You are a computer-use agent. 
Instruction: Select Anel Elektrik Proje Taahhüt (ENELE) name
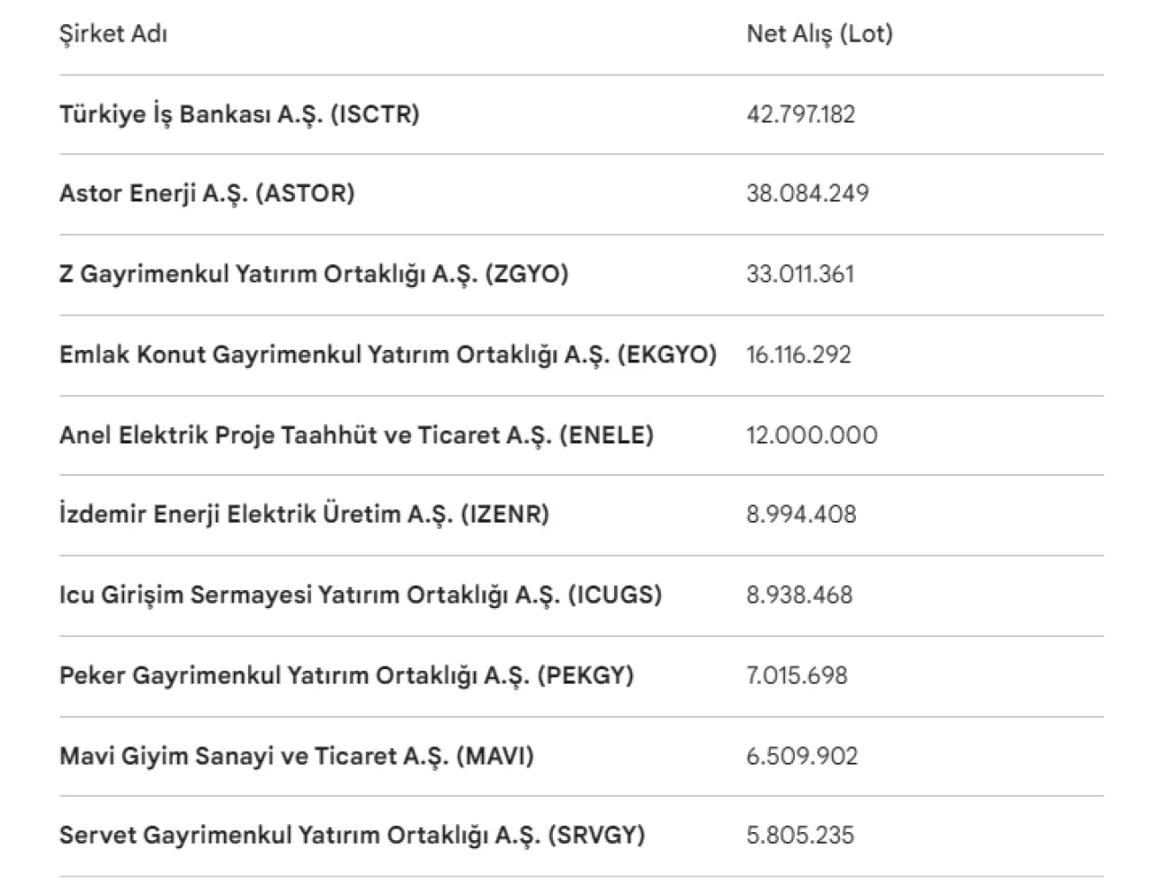356,435
